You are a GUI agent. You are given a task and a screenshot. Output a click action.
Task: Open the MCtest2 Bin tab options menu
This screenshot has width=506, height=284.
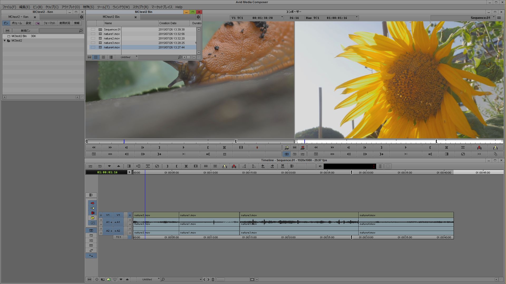[198, 17]
